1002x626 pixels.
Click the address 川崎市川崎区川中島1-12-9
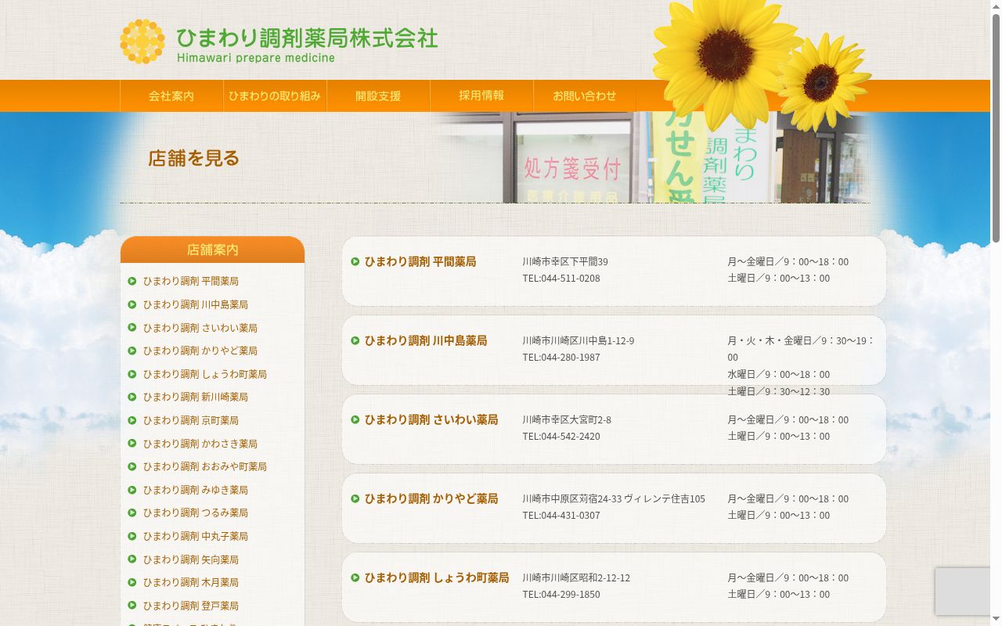click(578, 340)
